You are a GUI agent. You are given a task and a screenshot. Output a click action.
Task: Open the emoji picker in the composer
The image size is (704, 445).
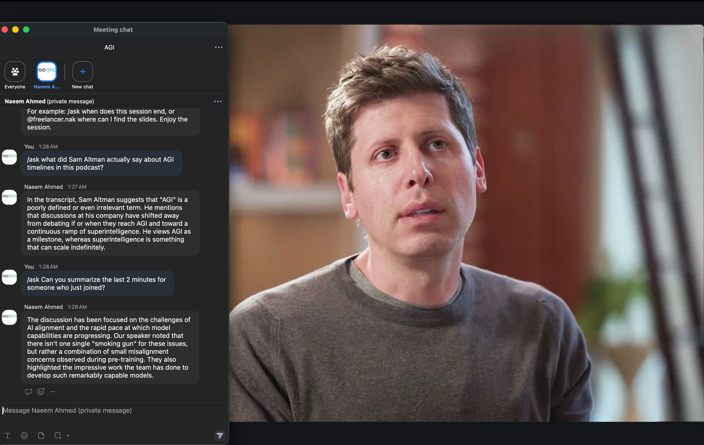click(24, 435)
